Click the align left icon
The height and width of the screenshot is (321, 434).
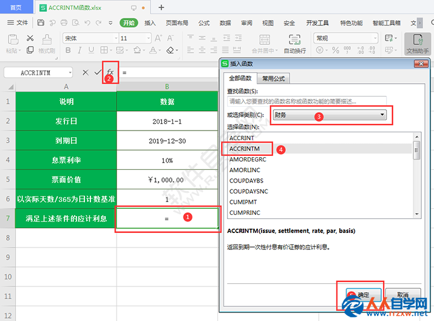coord(191,50)
